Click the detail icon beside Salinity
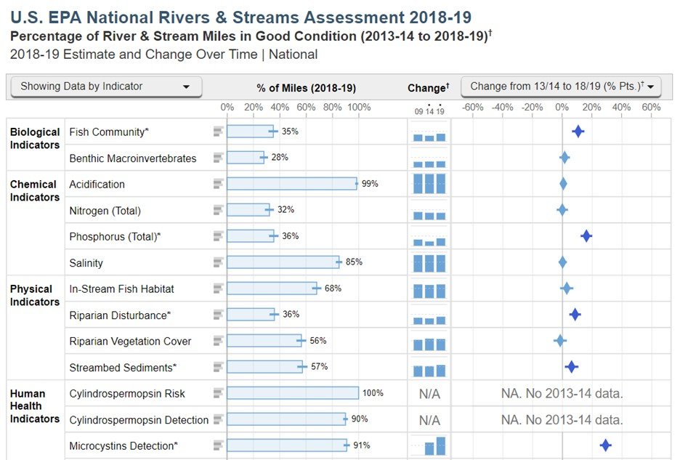Image resolution: width=680 pixels, height=460 pixels. (218, 262)
